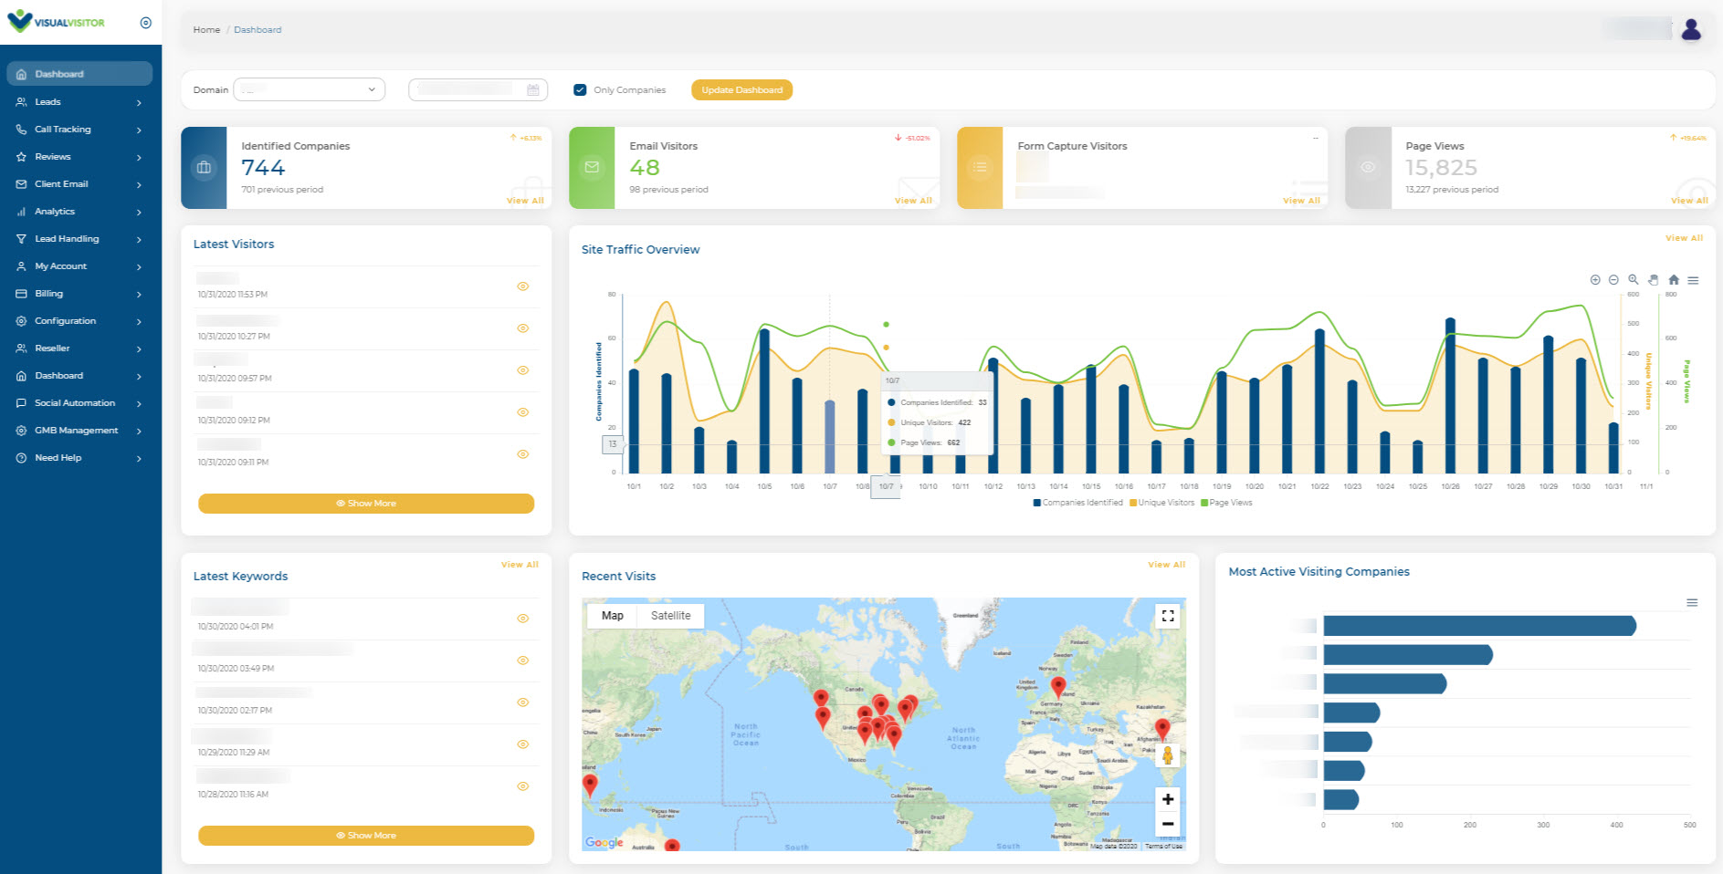Reset chart axes with the home icon

pos(1673,280)
